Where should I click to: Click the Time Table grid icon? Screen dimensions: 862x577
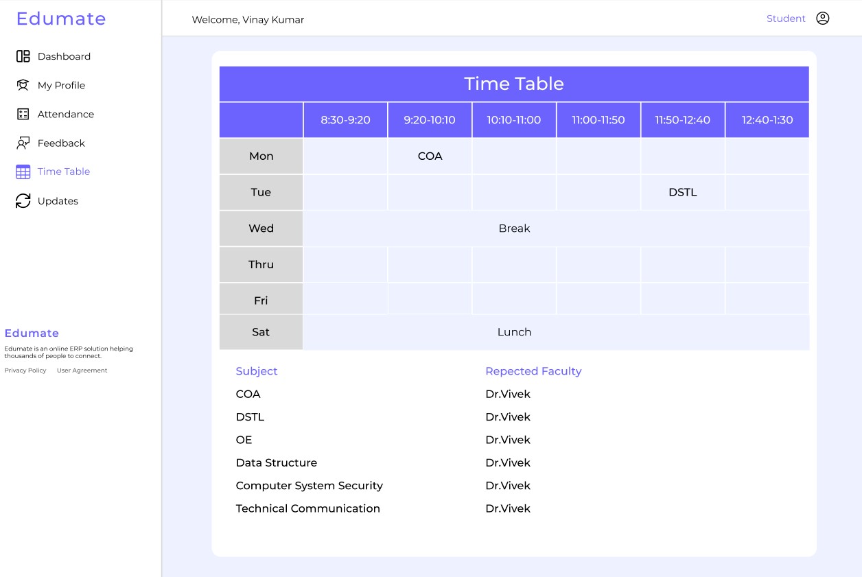23,172
